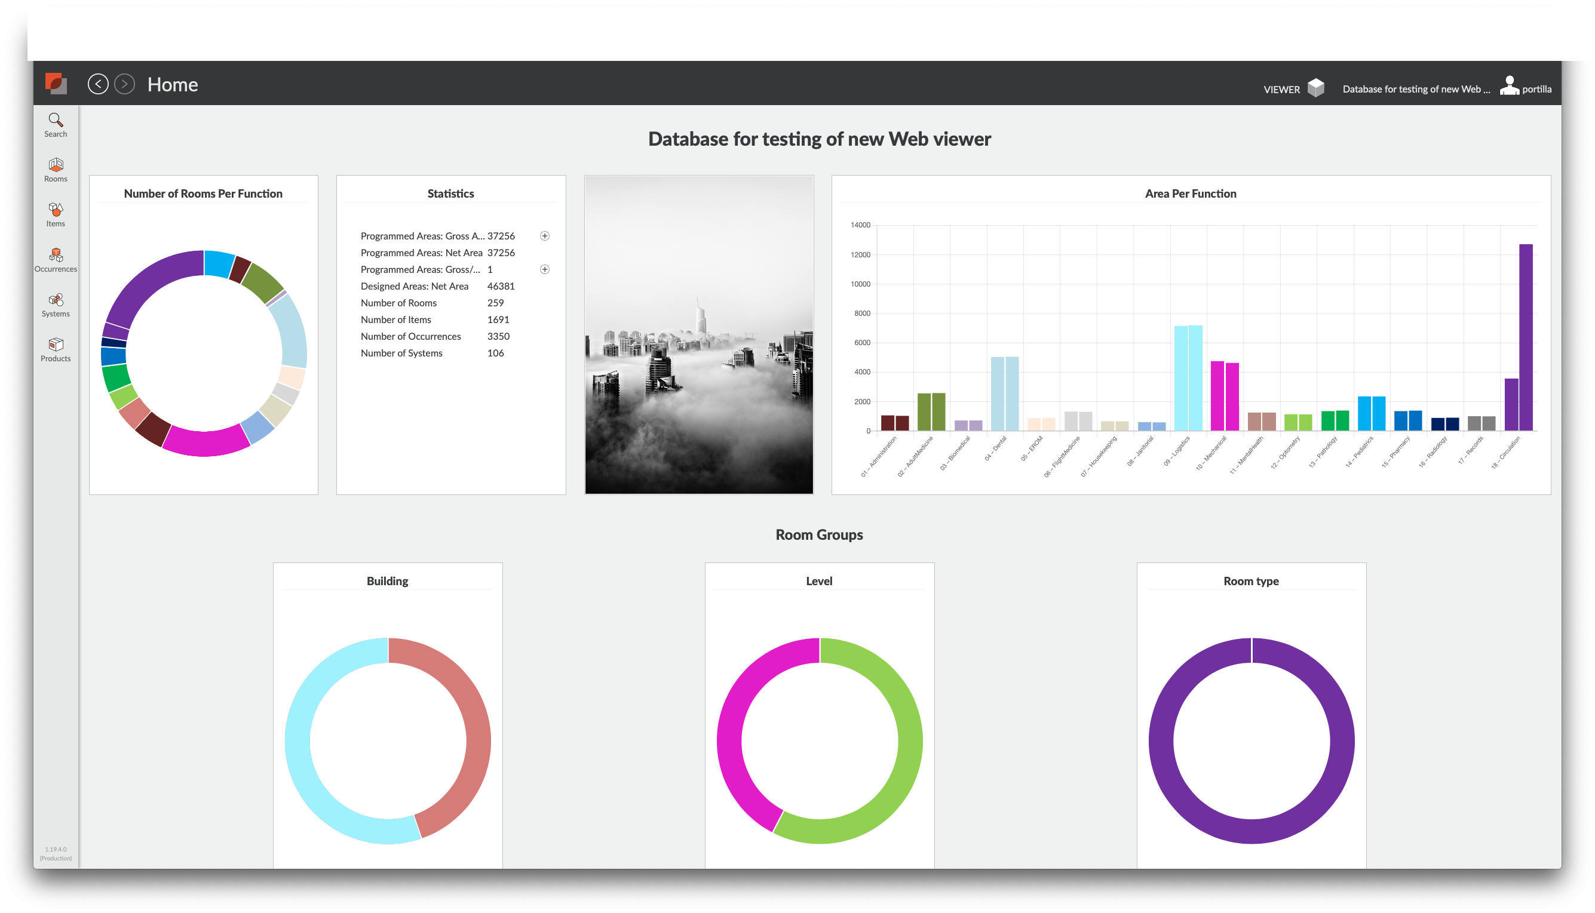Click the database name in header
This screenshot has height=913, width=1595.
pos(1415,89)
